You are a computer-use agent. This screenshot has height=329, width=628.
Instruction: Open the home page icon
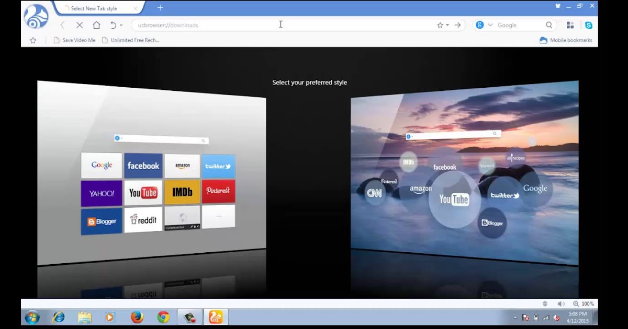96,25
